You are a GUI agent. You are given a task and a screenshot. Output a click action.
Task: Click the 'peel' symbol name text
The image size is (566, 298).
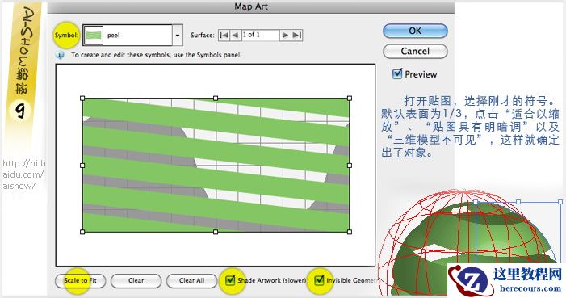click(x=113, y=36)
